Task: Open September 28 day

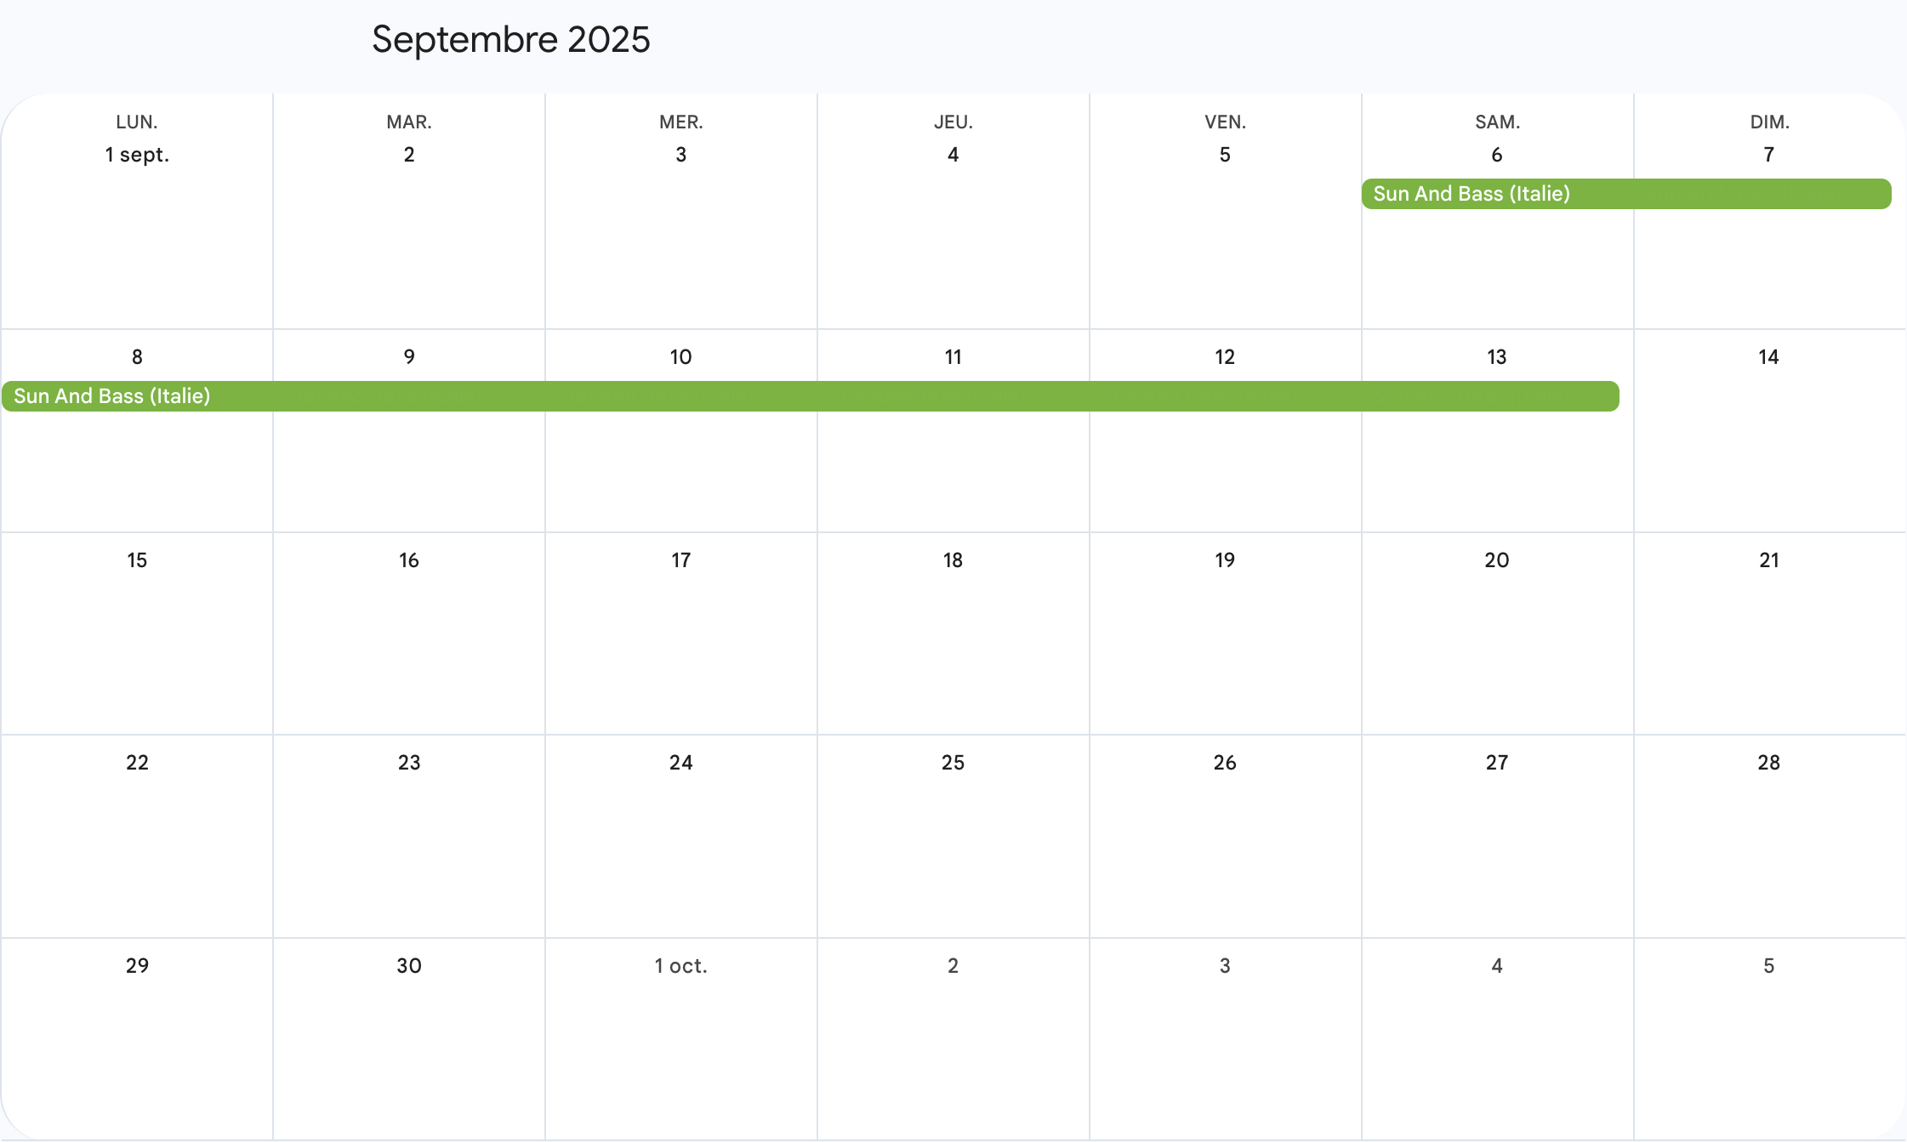Action: (1768, 763)
